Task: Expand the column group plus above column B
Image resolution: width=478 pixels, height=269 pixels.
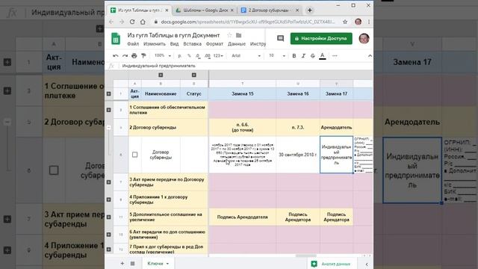Action: click(x=161, y=75)
